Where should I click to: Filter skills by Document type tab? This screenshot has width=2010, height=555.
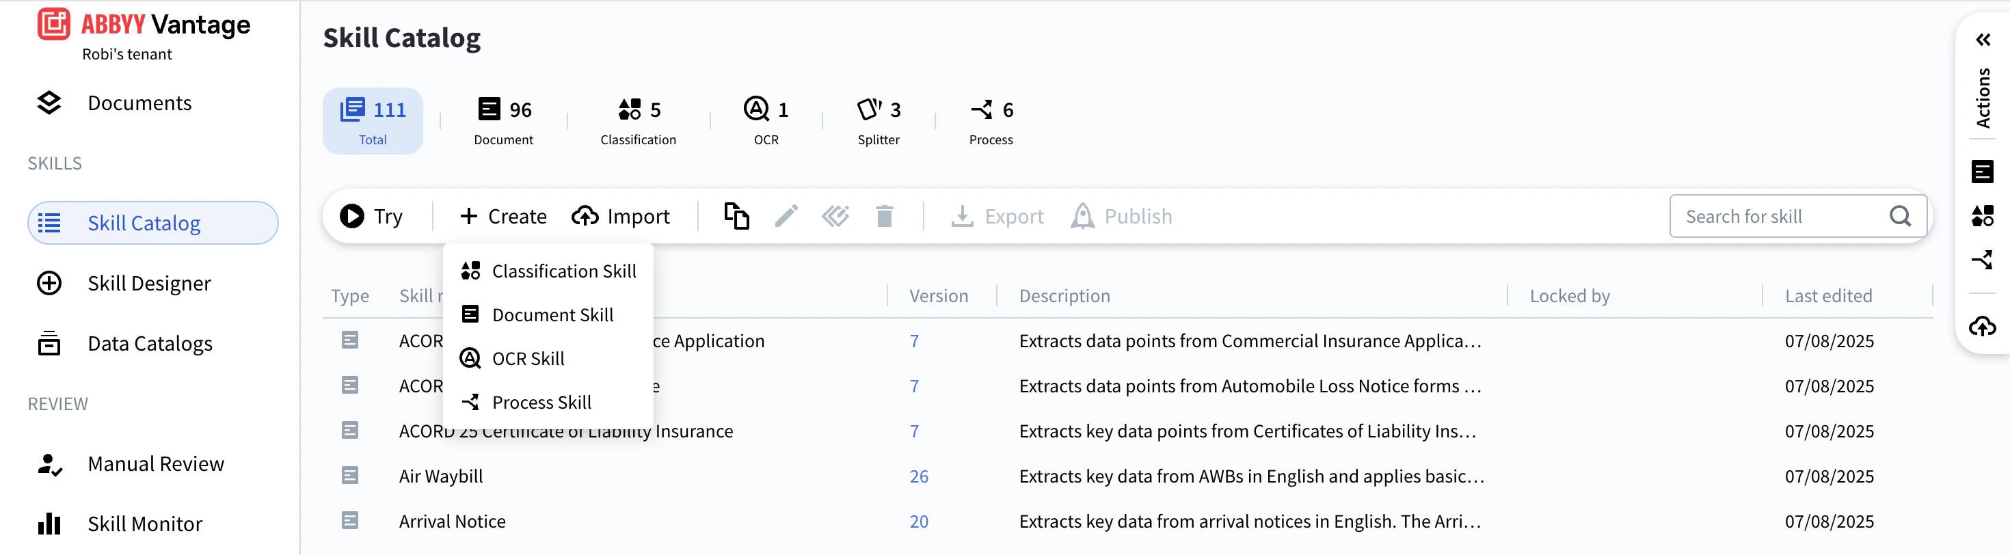coord(504,121)
